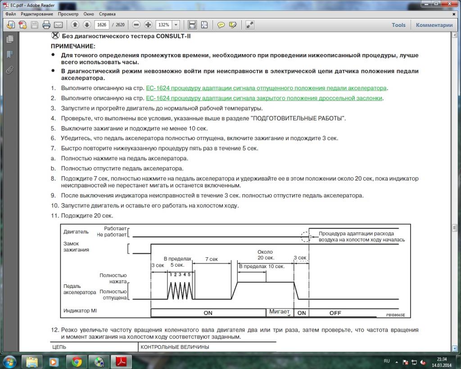Toggle fit one full page view
This screenshot has height=369, width=461.
204,25
